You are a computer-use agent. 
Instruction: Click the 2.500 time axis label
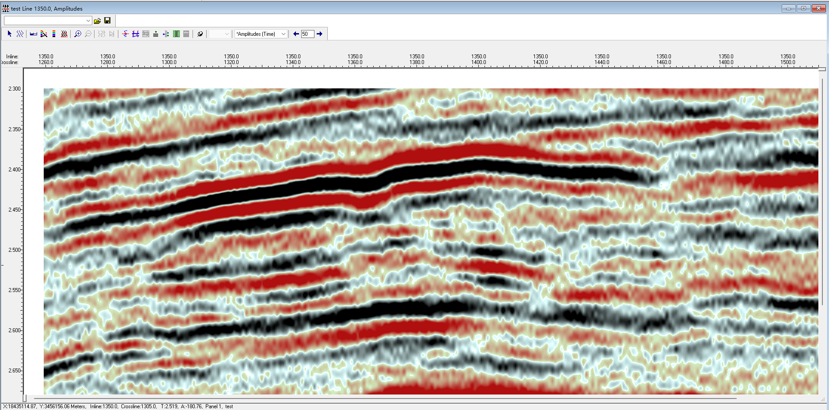coord(14,250)
